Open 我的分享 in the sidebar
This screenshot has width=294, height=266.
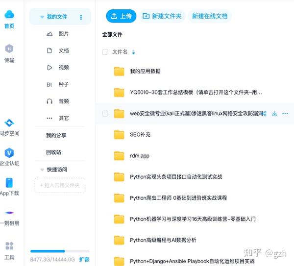point(56,135)
